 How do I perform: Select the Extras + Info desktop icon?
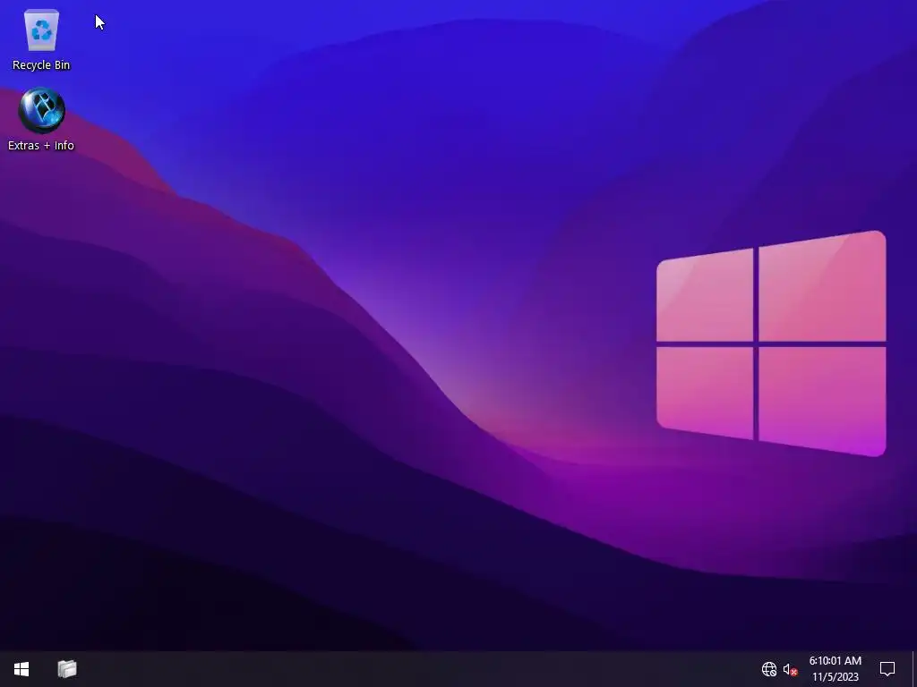[x=41, y=119]
